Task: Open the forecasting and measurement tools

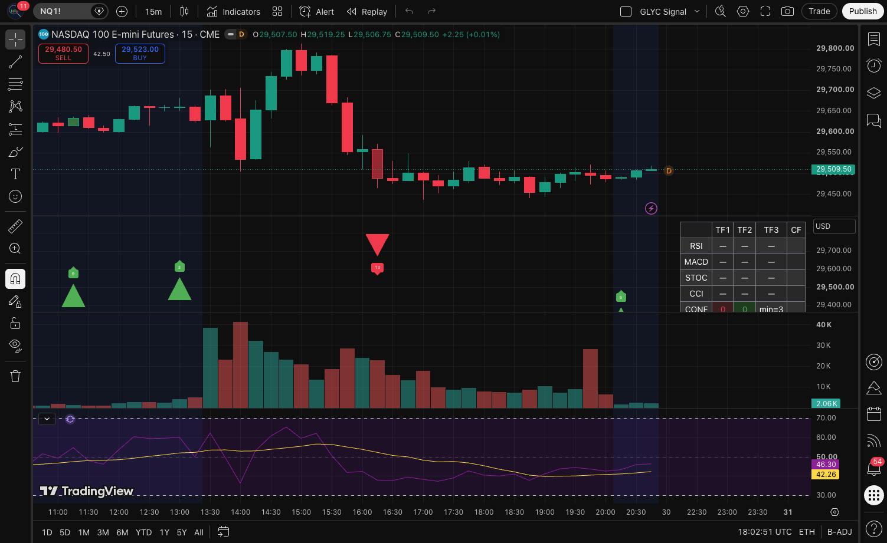Action: pos(15,129)
